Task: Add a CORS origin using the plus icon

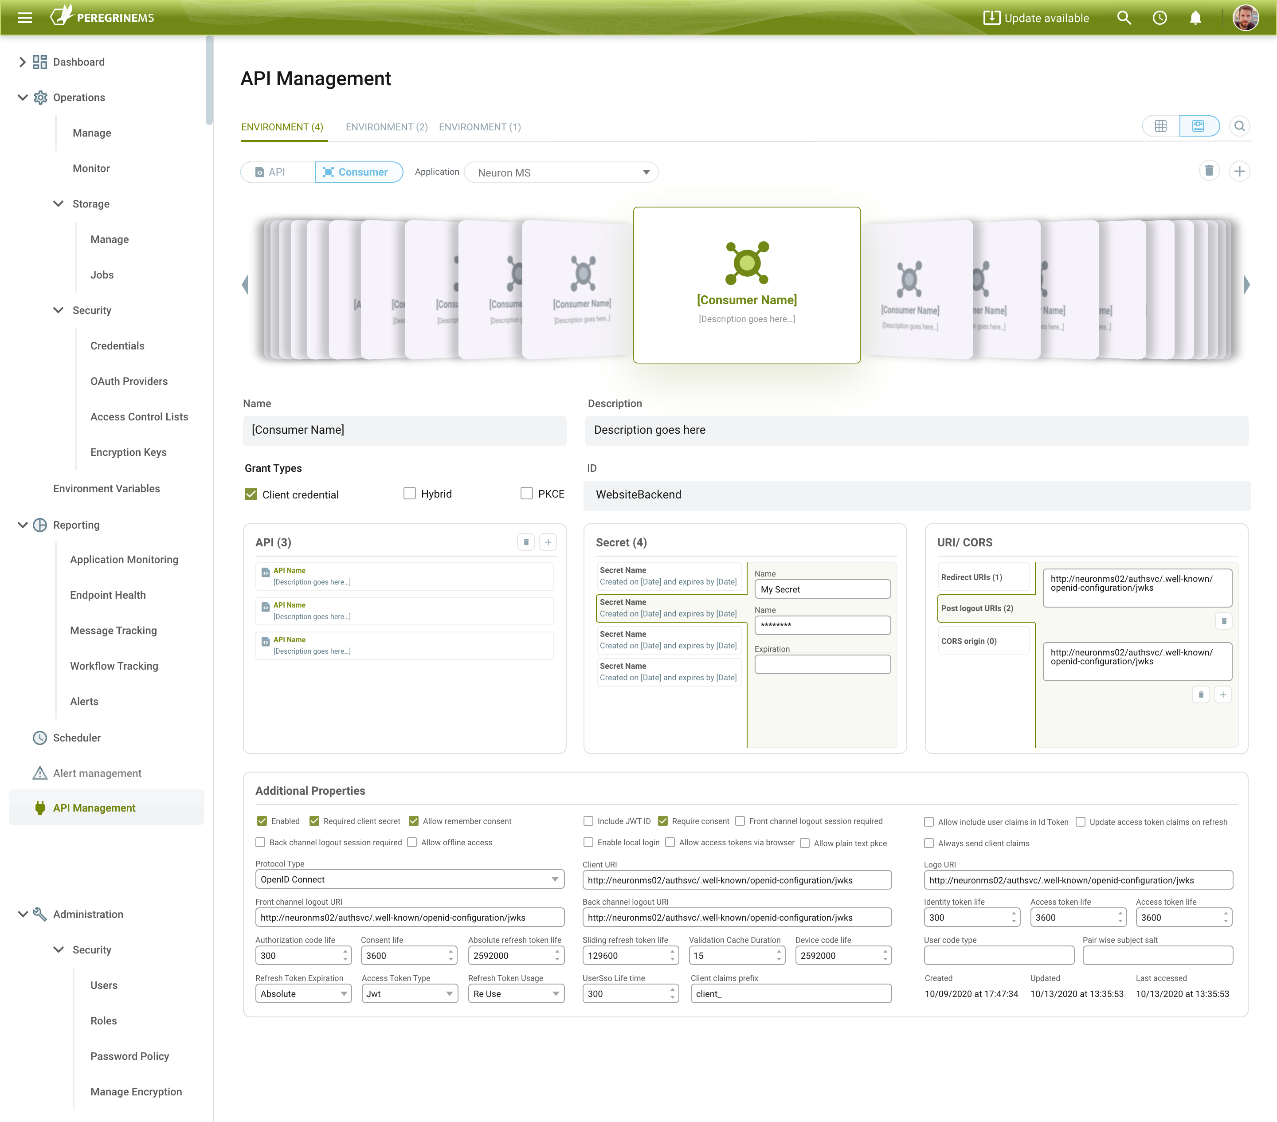Action: tap(1223, 694)
